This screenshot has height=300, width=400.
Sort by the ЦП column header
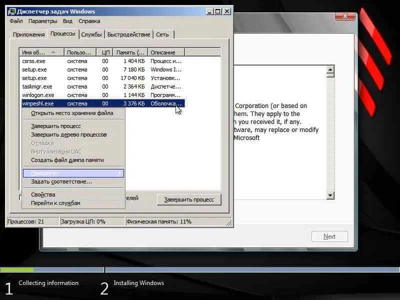tap(104, 52)
